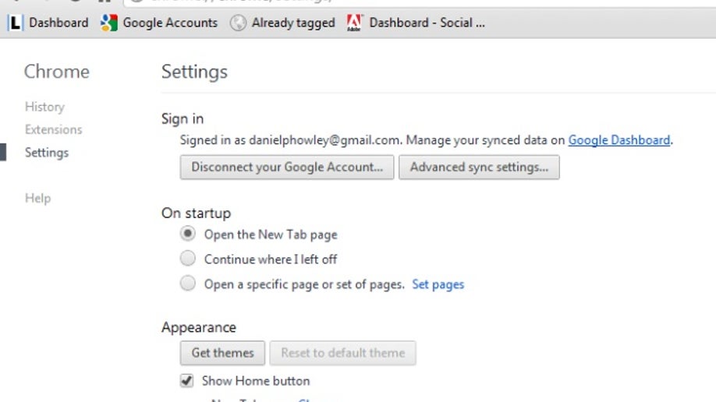Viewport: 716px width, 402px height.
Task: Click the Set pages link
Action: [x=438, y=284]
